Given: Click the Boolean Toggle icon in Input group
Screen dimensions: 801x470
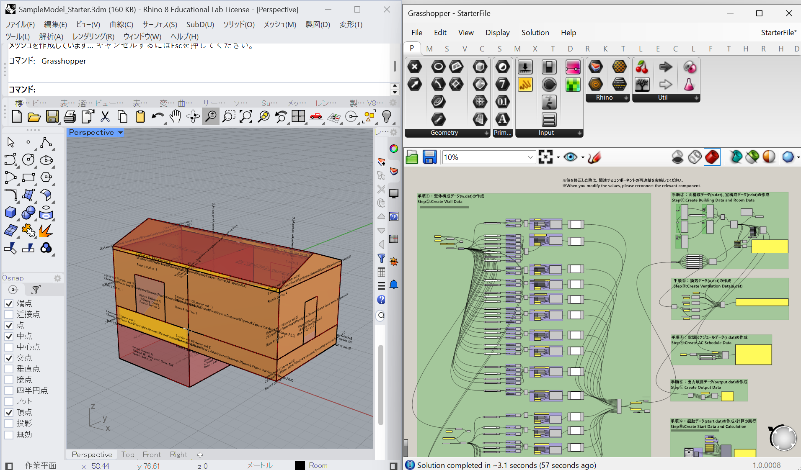Looking at the screenshot, I should [549, 67].
